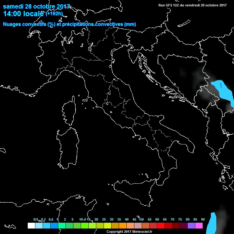Click the Run GFS 12Z header text
Screen dimensions: 234x234
(x=193, y=5)
